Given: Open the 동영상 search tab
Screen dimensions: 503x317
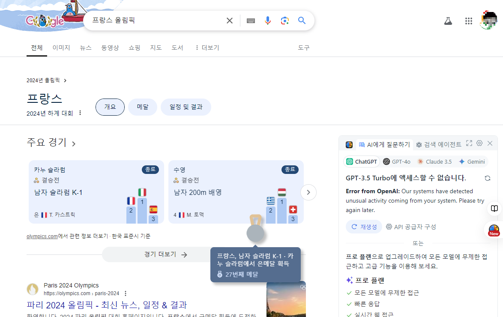Looking at the screenshot, I should click(x=110, y=48).
